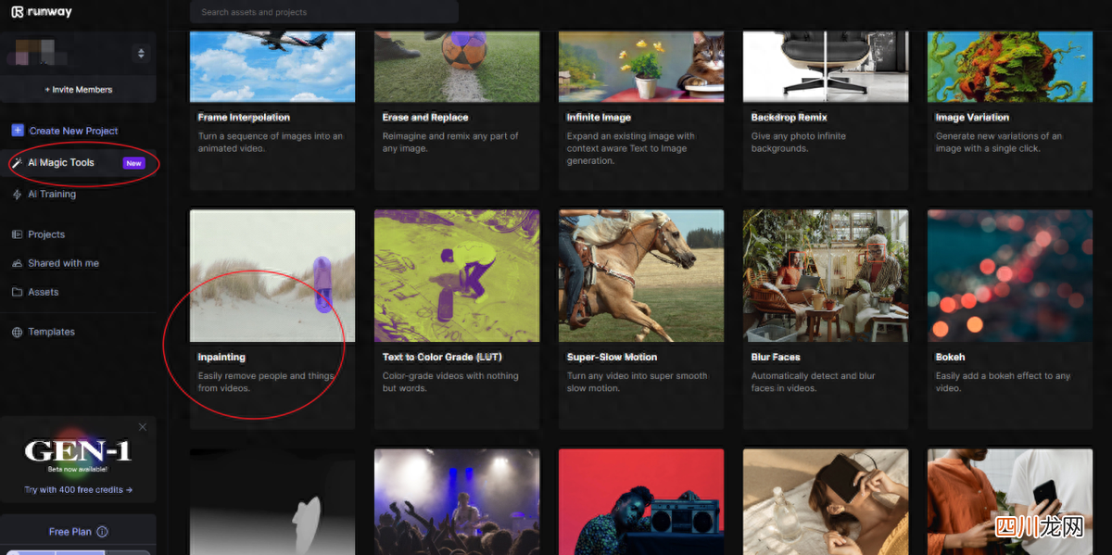
Task: Click the Free Plan info icon
Action: click(x=102, y=532)
